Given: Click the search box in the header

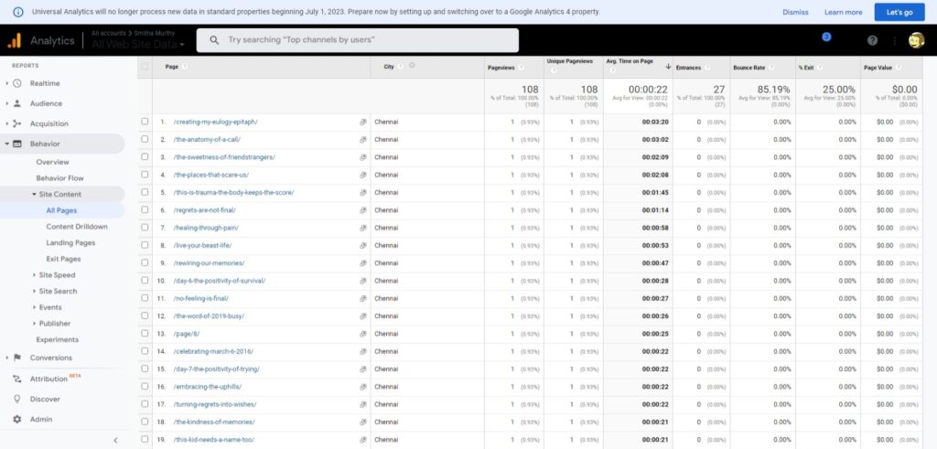Looking at the screenshot, I should [358, 40].
